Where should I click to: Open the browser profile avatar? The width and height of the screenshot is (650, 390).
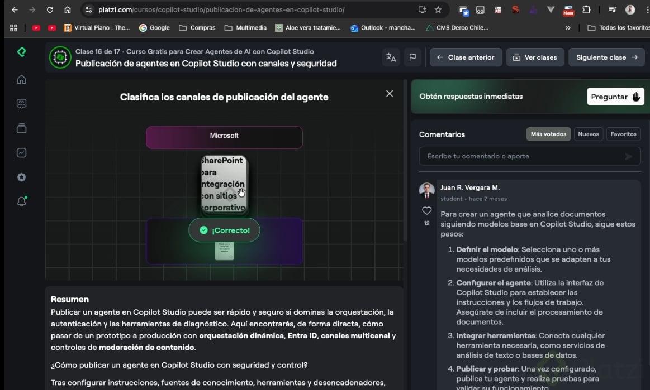click(x=630, y=9)
